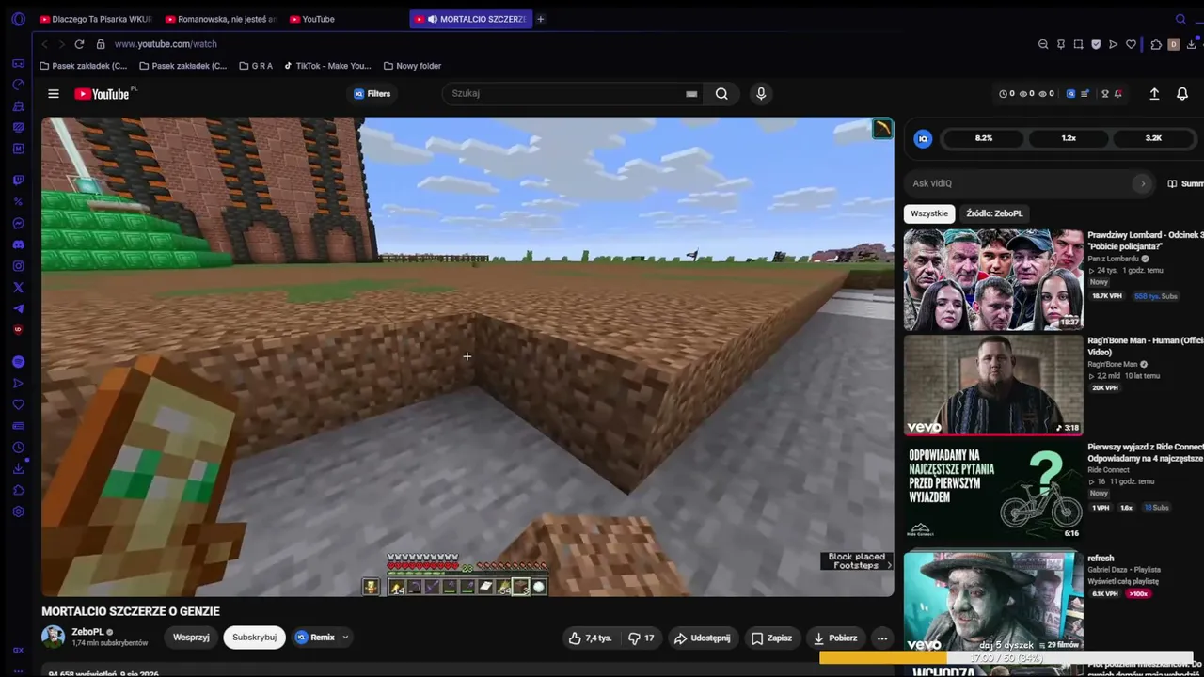Open the keyboard icon in the search box

pos(691,94)
